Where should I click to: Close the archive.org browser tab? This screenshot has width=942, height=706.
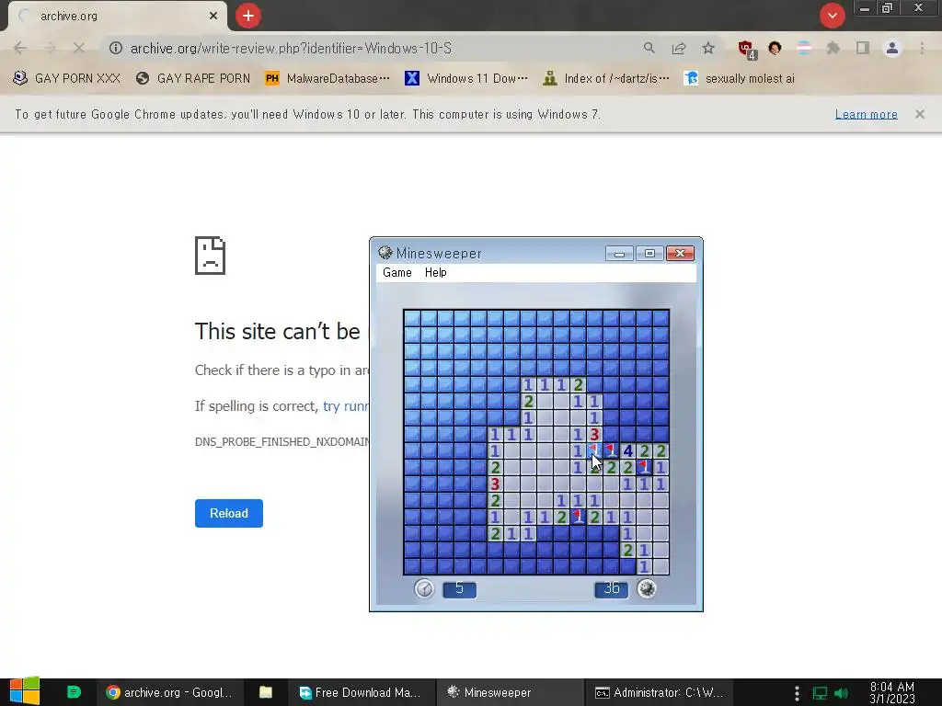point(213,17)
